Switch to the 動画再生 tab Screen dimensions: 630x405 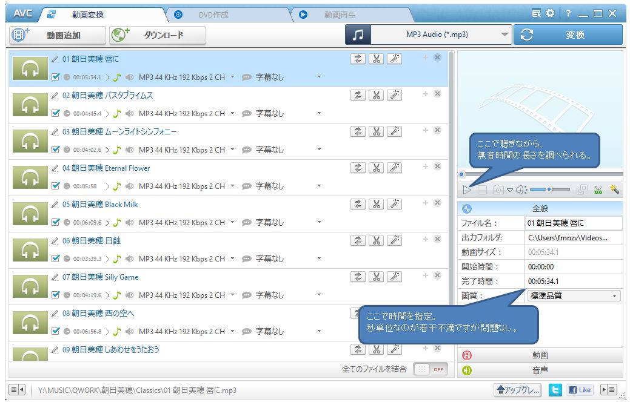click(340, 15)
